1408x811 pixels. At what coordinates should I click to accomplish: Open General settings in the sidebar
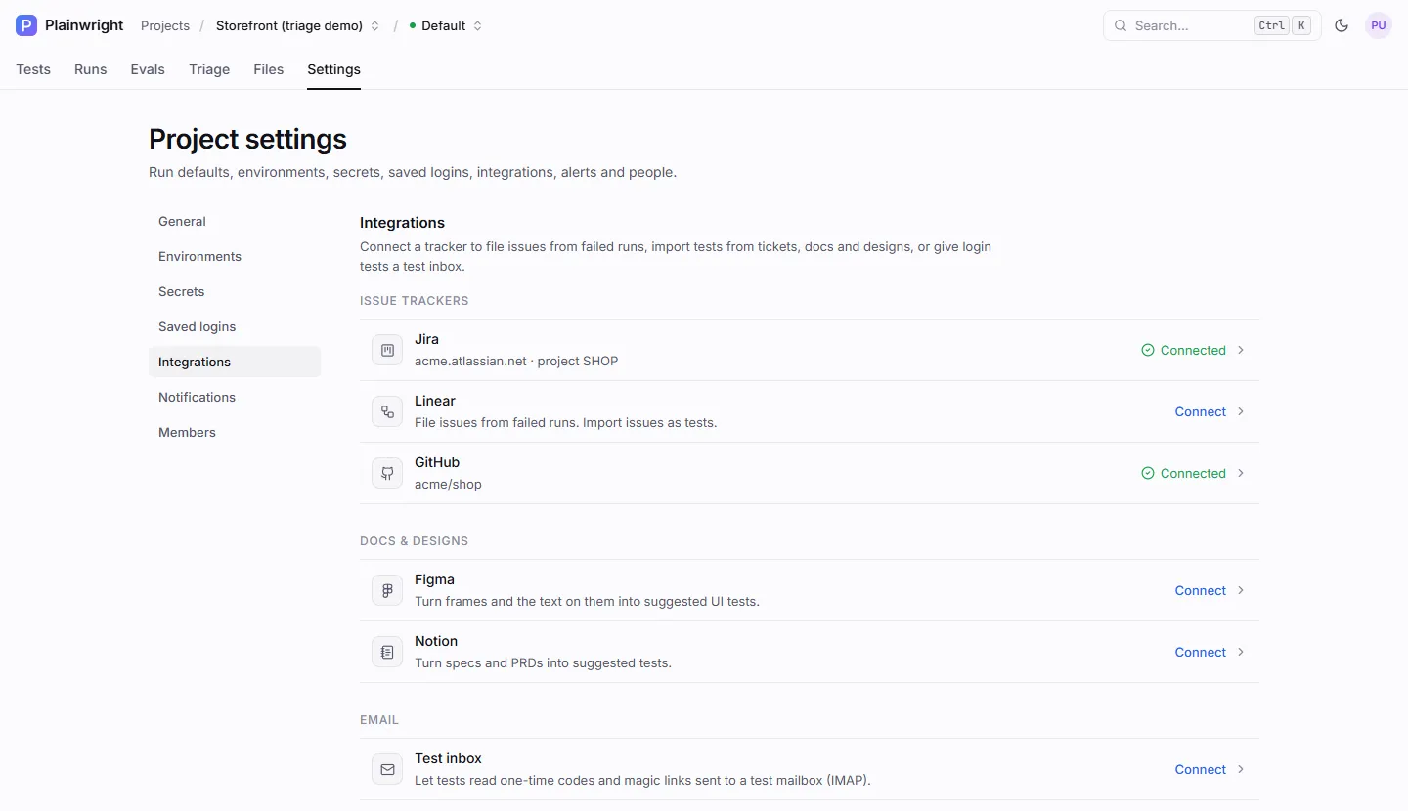click(x=235, y=221)
